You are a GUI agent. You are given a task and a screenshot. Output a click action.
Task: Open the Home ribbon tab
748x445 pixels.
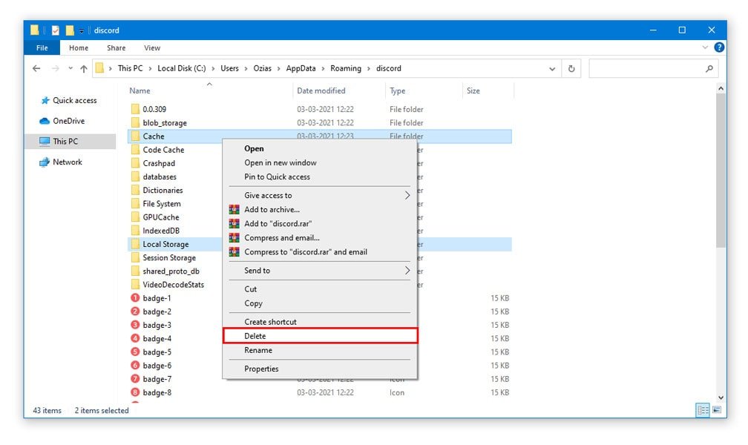coord(79,47)
